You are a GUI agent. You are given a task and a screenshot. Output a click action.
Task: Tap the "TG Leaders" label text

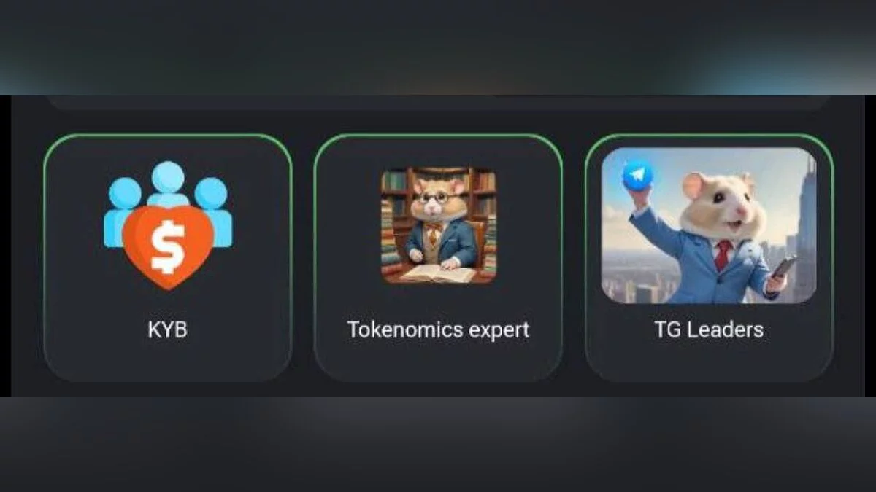709,329
